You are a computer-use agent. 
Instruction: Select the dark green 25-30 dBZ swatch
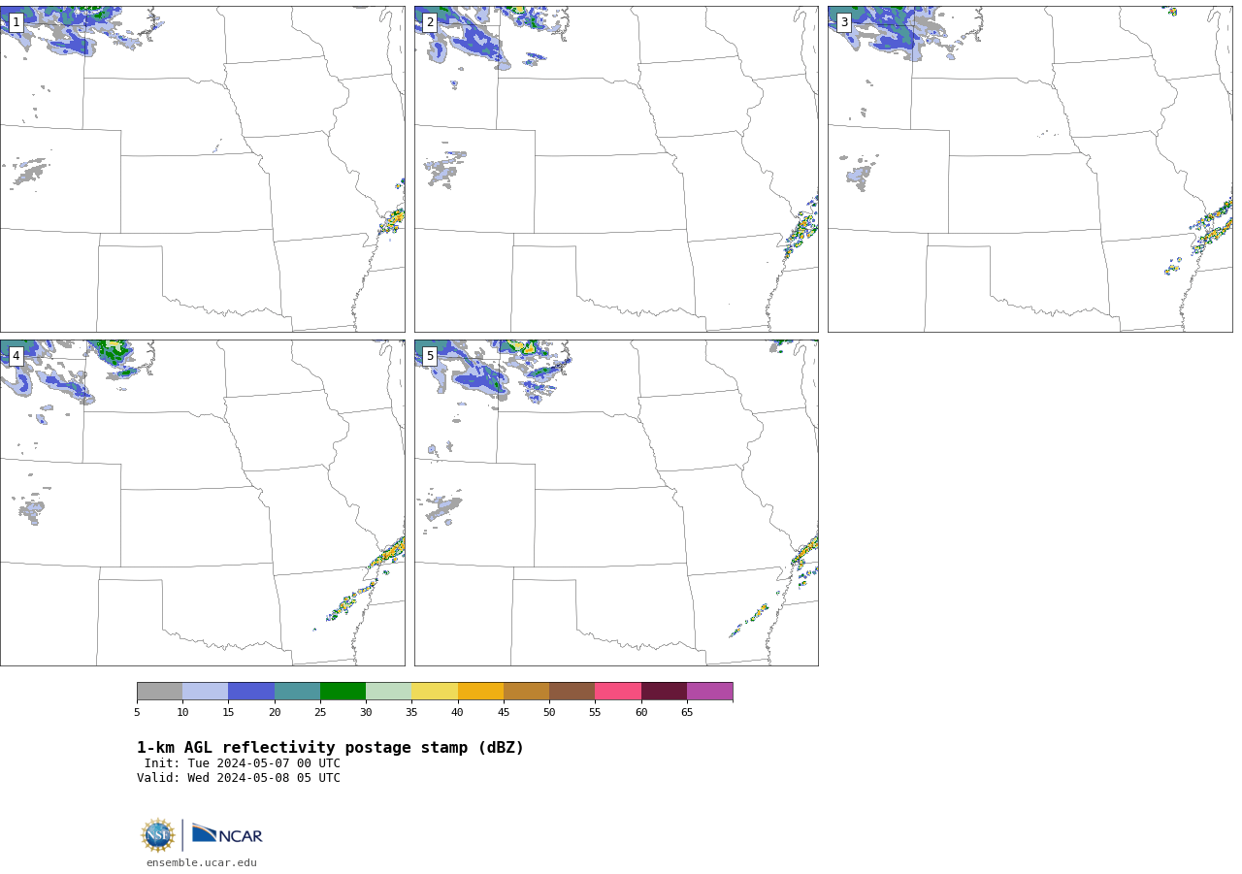tap(343, 691)
